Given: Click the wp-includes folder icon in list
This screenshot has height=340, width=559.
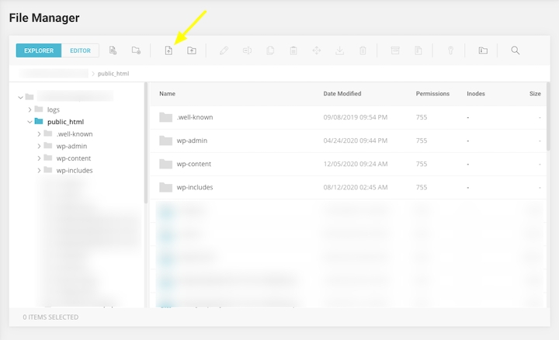Looking at the screenshot, I should [x=166, y=187].
